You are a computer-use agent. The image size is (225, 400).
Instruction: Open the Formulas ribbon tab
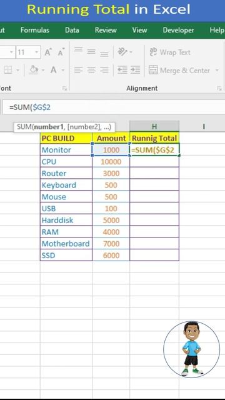click(35, 30)
